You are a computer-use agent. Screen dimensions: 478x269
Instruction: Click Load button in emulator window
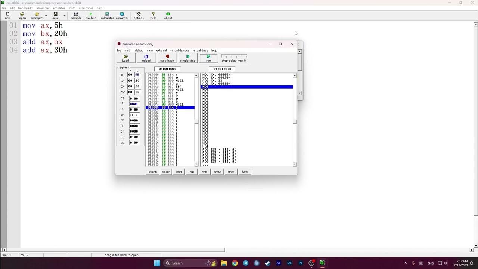point(125,58)
